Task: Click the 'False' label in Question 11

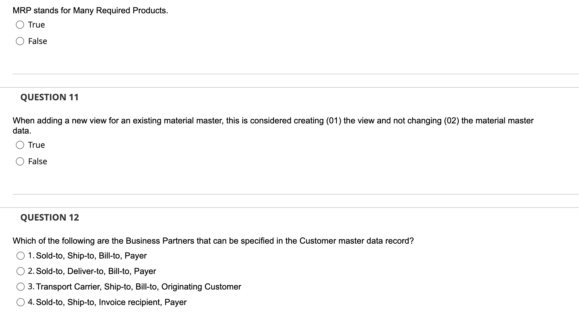Action: [x=38, y=161]
